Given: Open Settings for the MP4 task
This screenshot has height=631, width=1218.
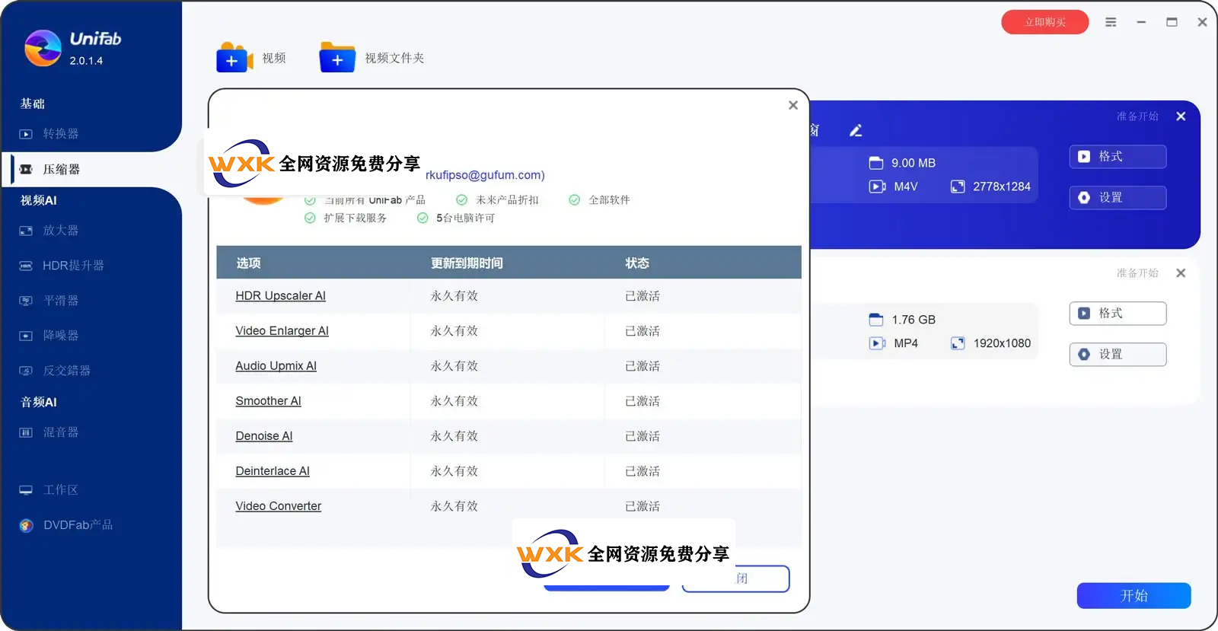Looking at the screenshot, I should pos(1117,355).
